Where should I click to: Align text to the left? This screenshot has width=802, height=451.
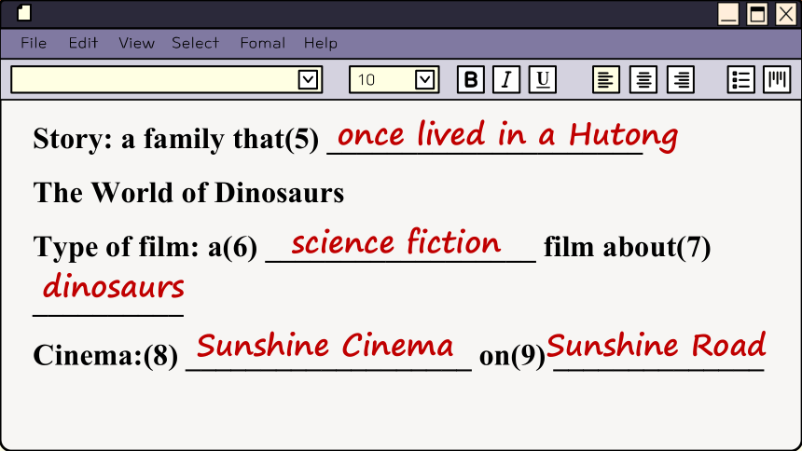606,79
